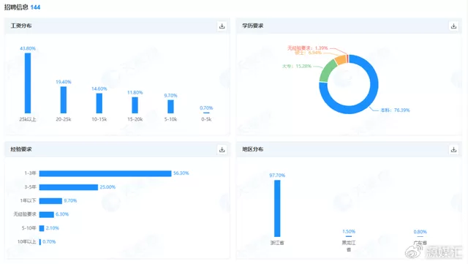The image size is (468, 264).
Task: Select the 1年以下 experience bar
Action: point(50,200)
